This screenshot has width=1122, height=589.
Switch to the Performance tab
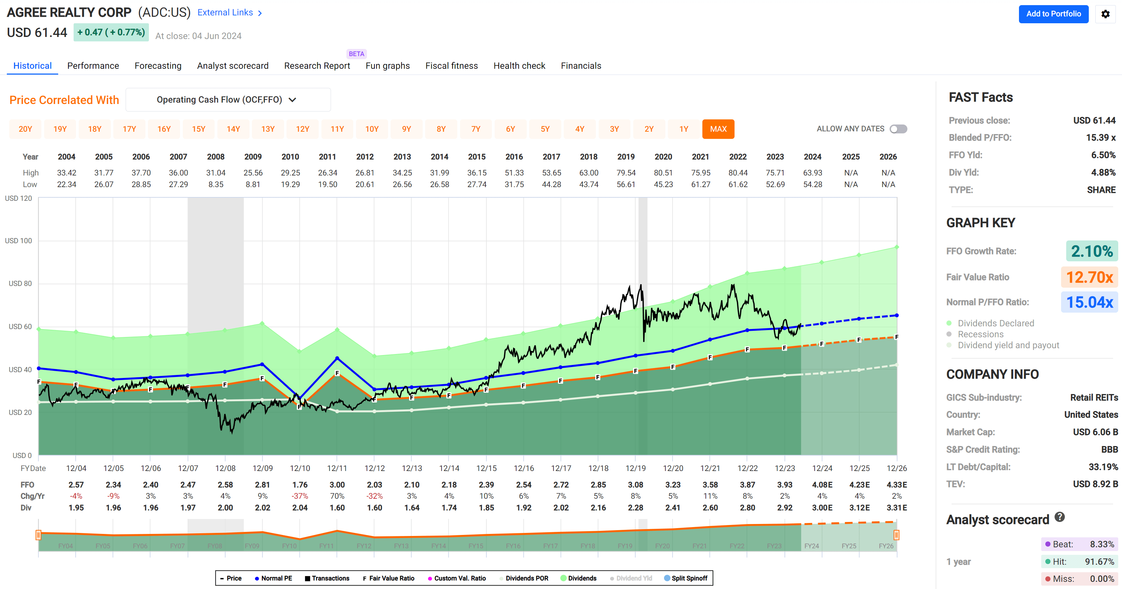coord(93,66)
